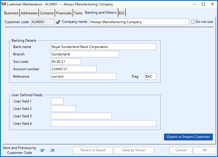Image resolution: width=218 pixels, height=157 pixels.
Task: Open the Addresses tab
Action: 29,13
